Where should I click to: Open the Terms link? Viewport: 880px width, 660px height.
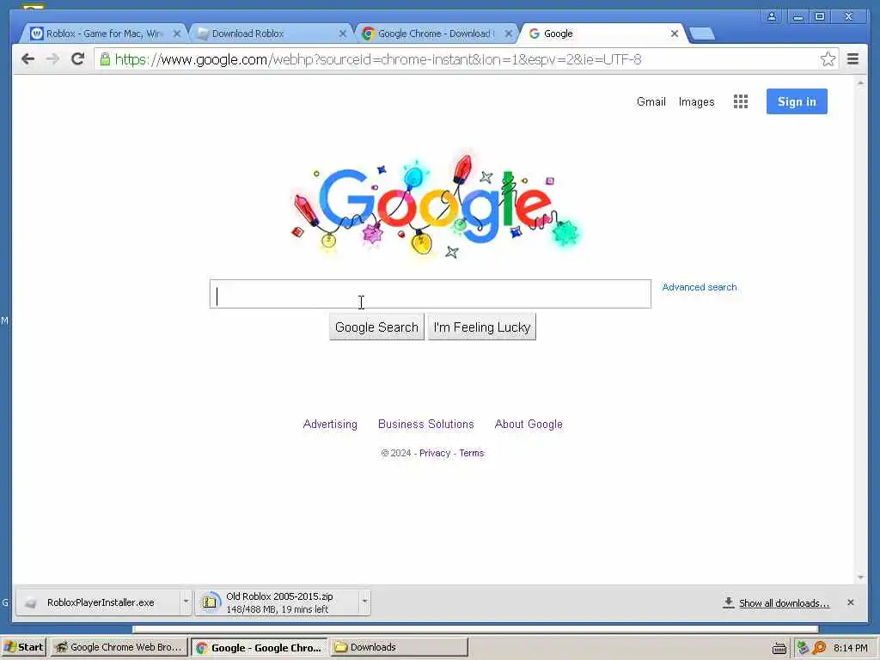tap(472, 453)
